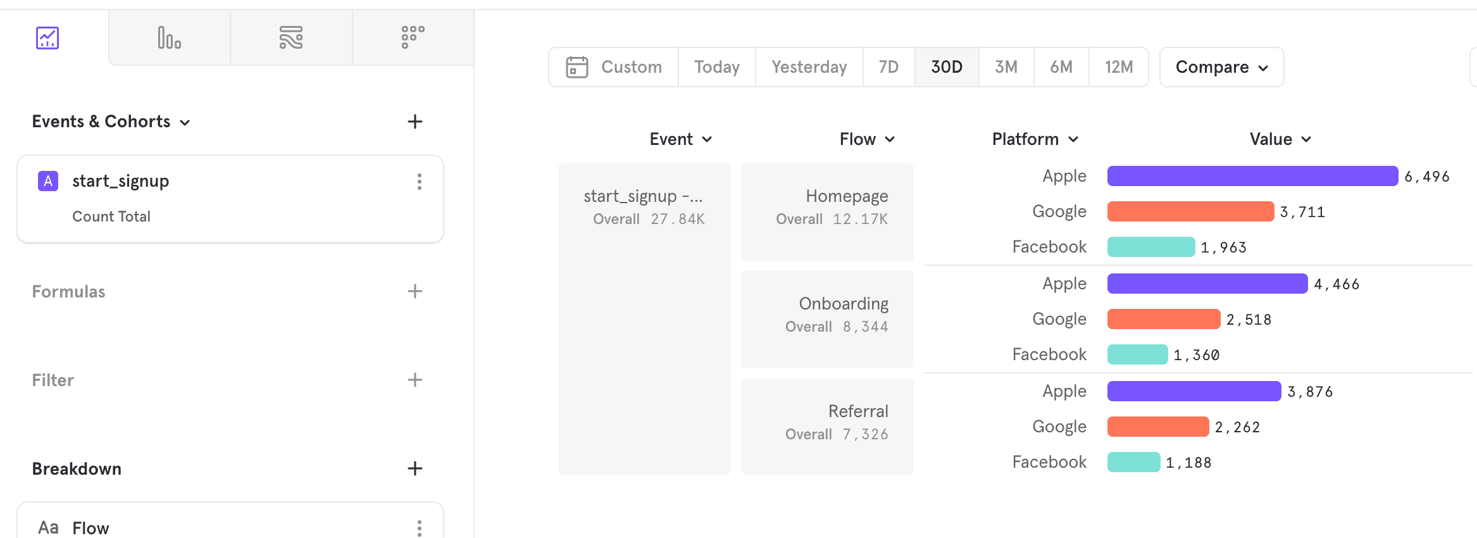
Task: Open the Insights report type tab
Action: (x=47, y=38)
